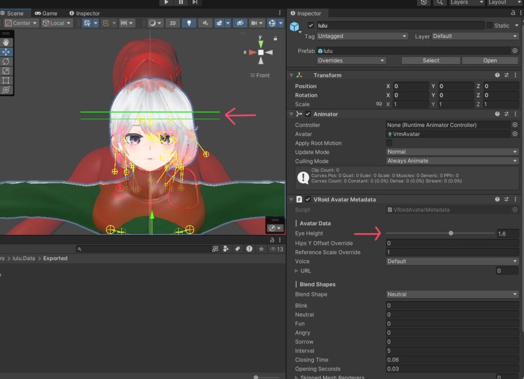The width and height of the screenshot is (524, 379).
Task: Open the Culling Mode dropdown
Action: click(452, 161)
